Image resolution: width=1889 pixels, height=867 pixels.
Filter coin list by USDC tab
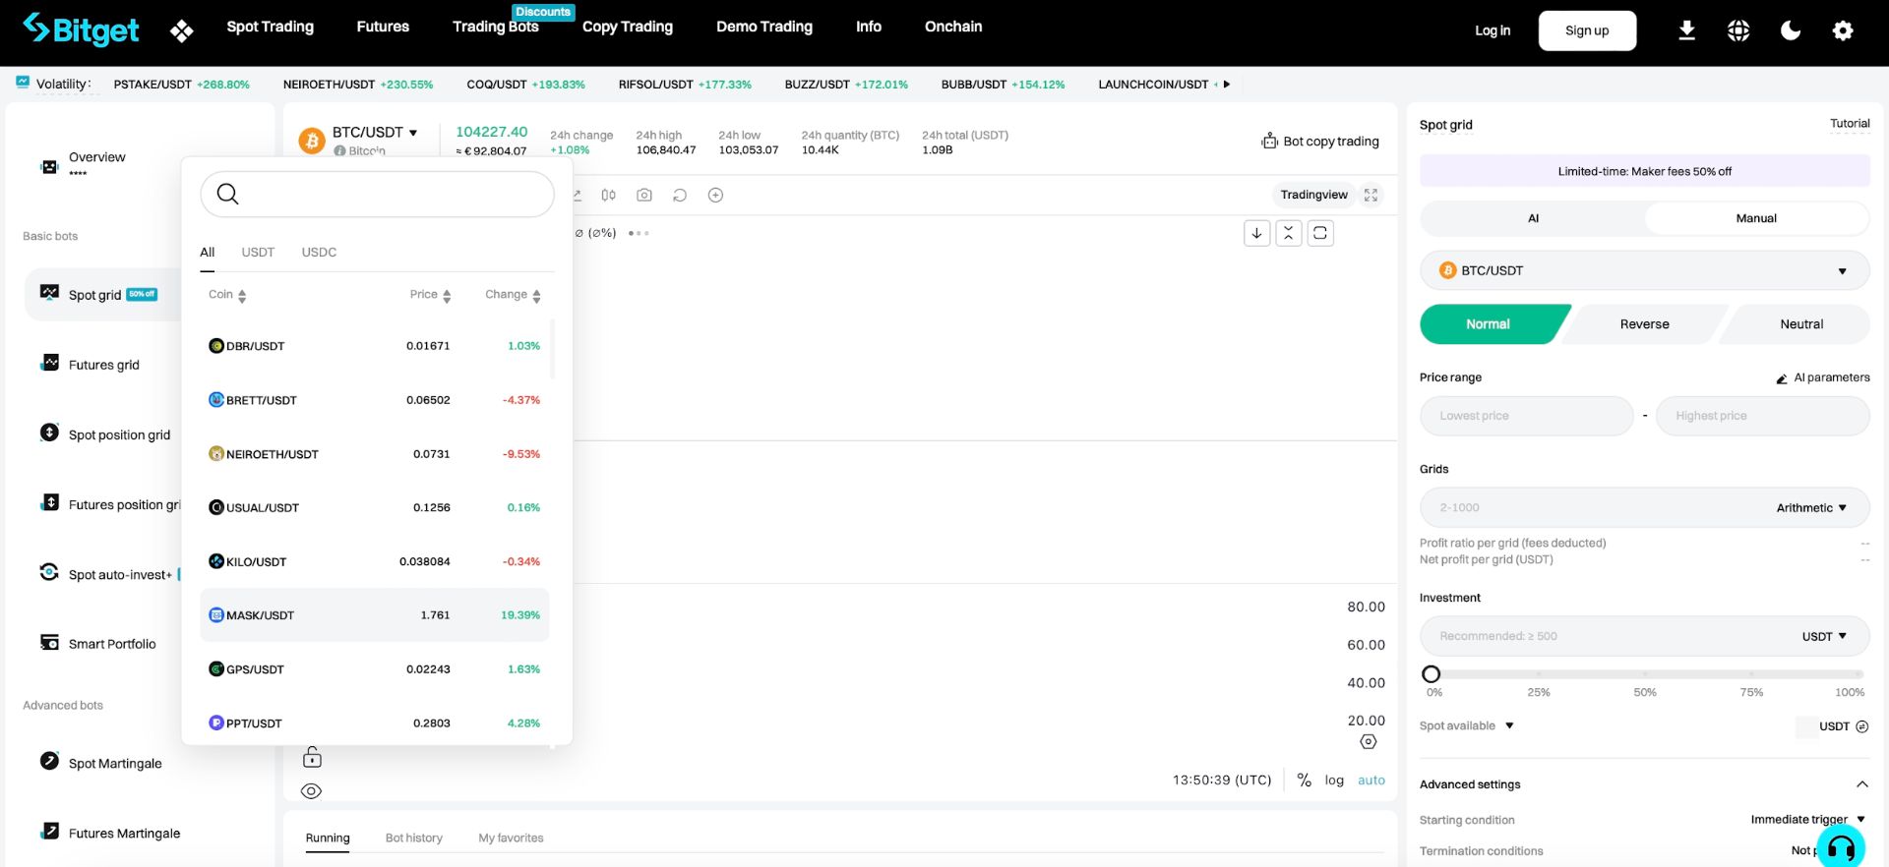click(319, 253)
